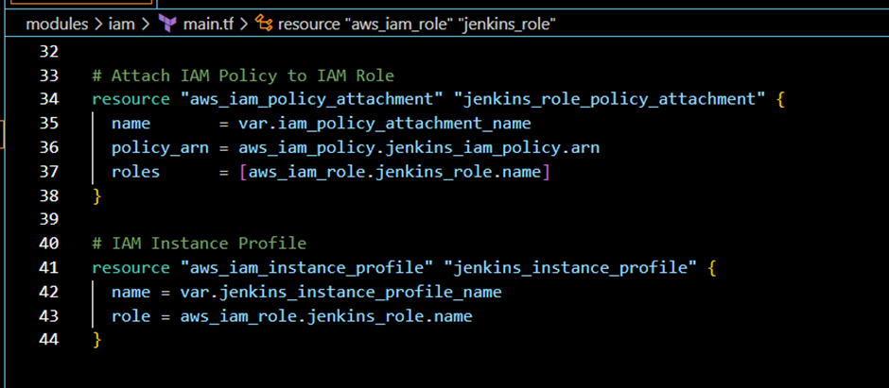Click comment "# IAM Instance Profile"
The image size is (889, 388).
(200, 244)
